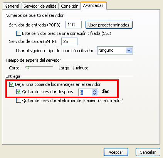Click the Cancelar button
163x158 pixels.
click(x=148, y=152)
